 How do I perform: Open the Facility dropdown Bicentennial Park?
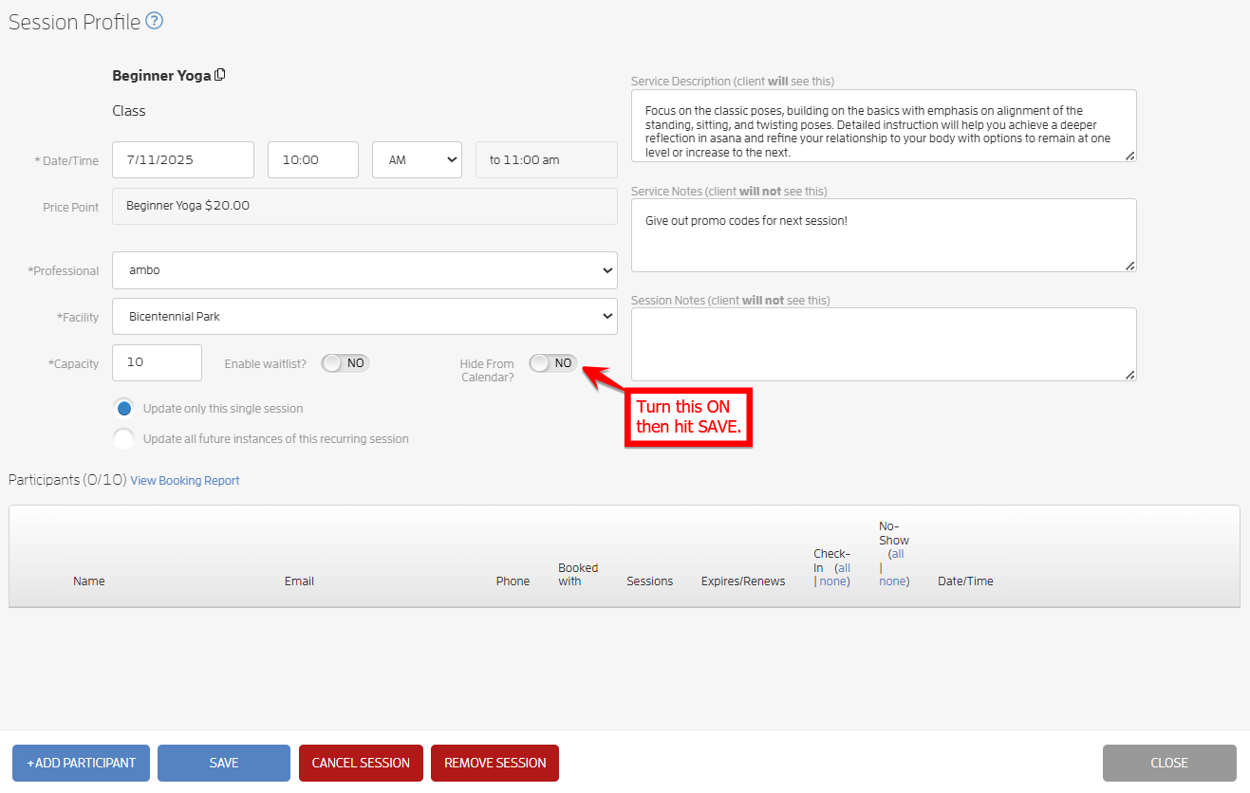pyautogui.click(x=364, y=317)
